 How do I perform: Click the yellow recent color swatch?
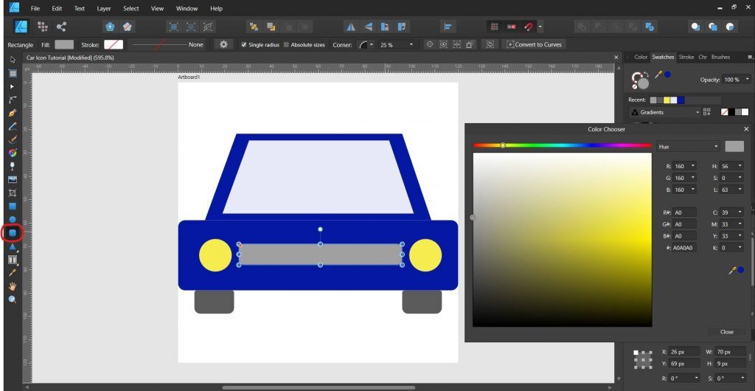tap(667, 100)
